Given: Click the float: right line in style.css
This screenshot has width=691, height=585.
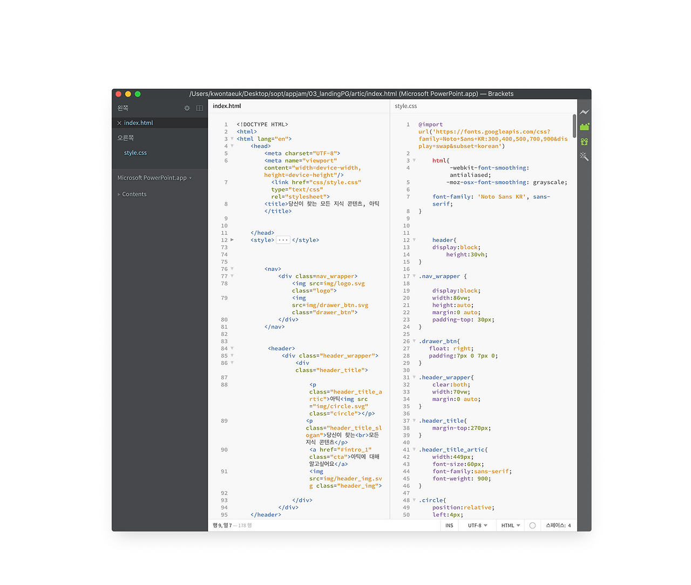Looking at the screenshot, I should tap(451, 349).
